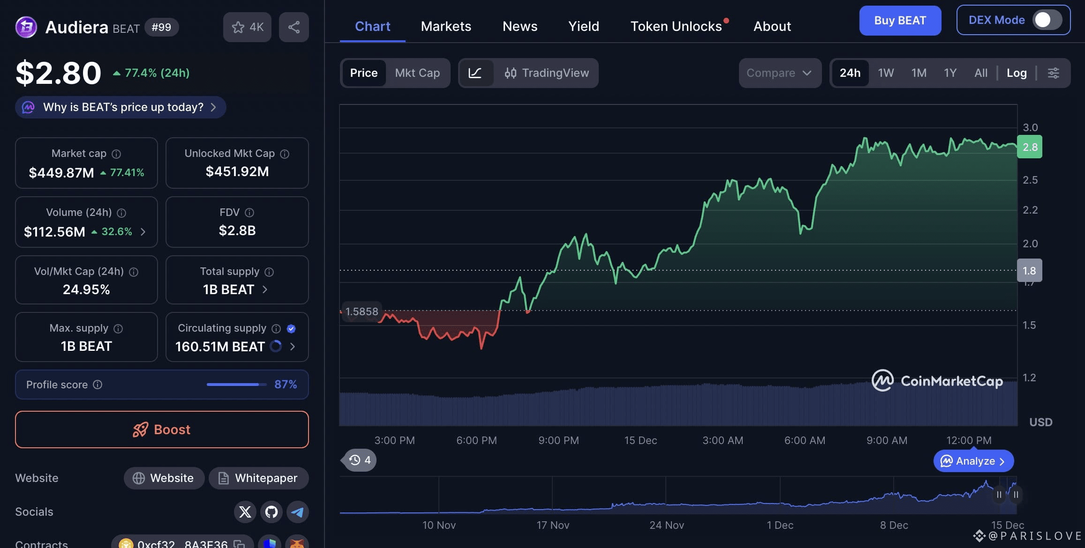Open the X (Twitter) social link
This screenshot has width=1085, height=548.
(245, 511)
